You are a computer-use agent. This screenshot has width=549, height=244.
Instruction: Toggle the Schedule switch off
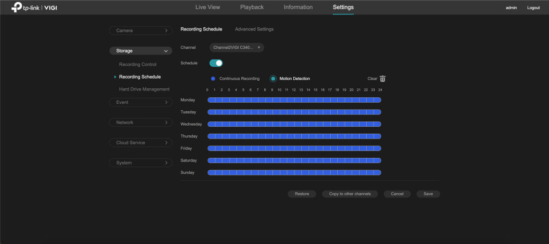point(216,63)
